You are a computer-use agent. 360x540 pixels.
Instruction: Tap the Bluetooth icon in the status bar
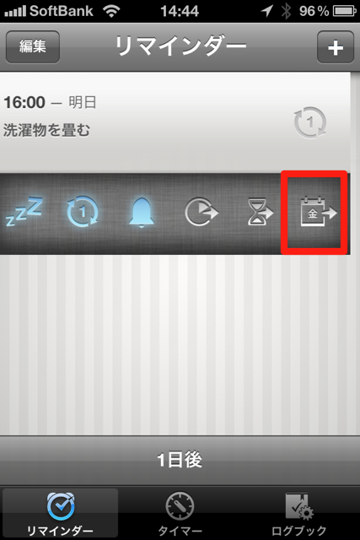tap(286, 11)
